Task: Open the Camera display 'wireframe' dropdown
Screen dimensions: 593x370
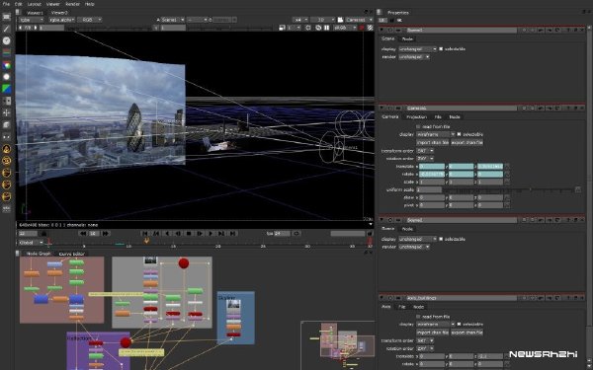Action: pos(436,134)
